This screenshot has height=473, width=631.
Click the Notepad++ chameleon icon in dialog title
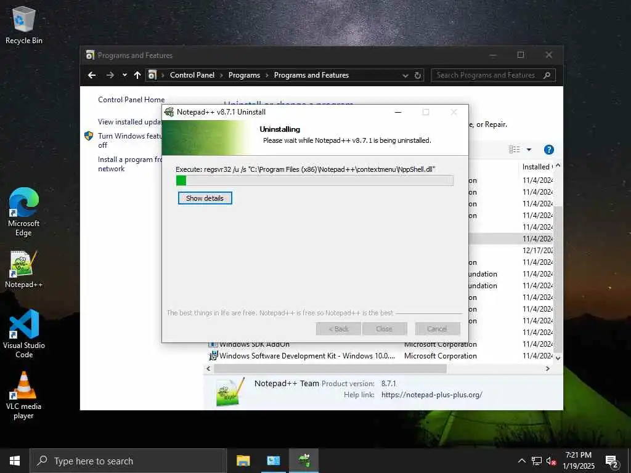[169, 112]
